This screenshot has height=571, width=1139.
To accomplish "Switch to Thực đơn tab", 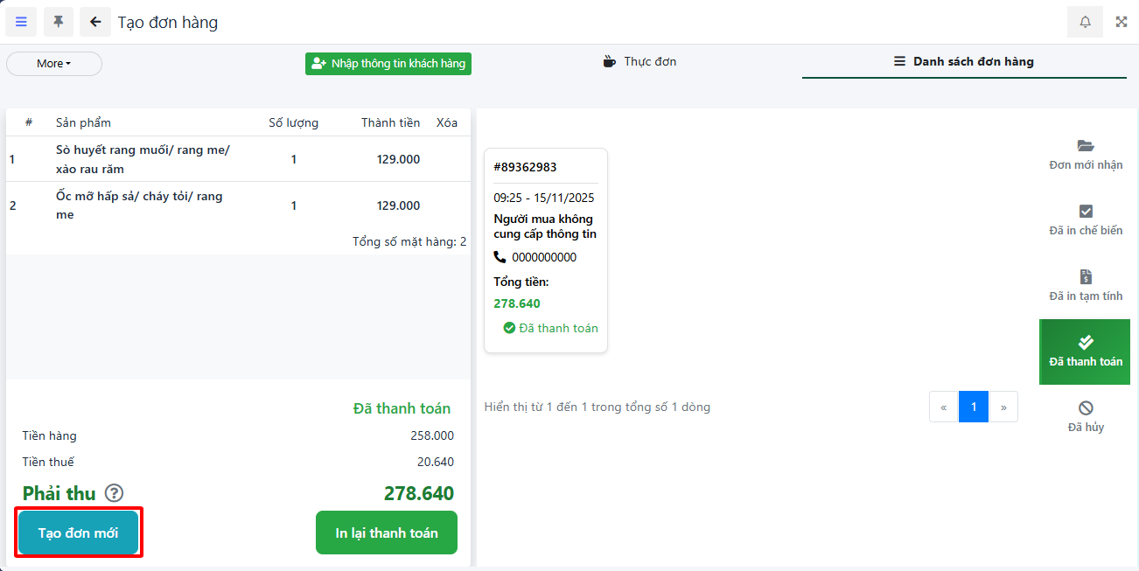I will [x=640, y=62].
